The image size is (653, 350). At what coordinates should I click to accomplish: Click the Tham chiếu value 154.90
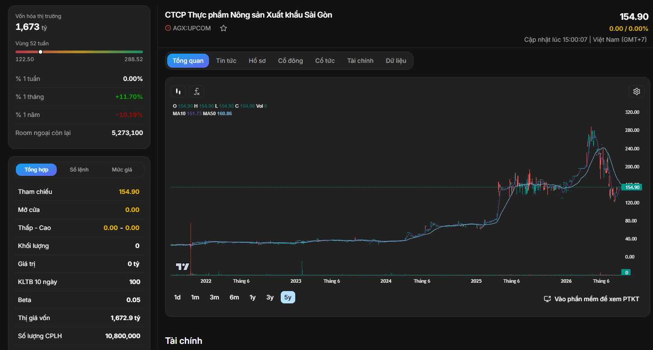tap(129, 192)
